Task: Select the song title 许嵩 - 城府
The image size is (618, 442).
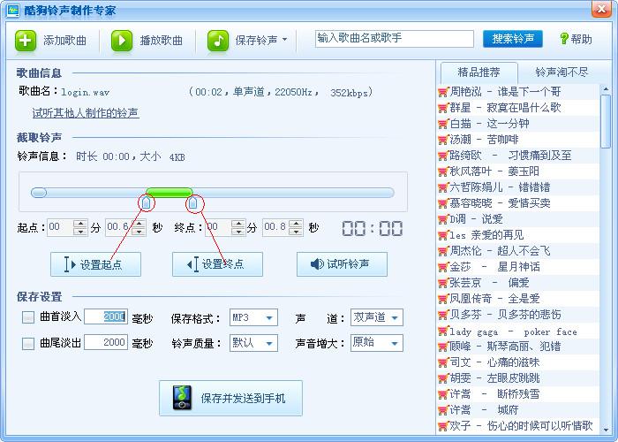Action: tap(484, 410)
